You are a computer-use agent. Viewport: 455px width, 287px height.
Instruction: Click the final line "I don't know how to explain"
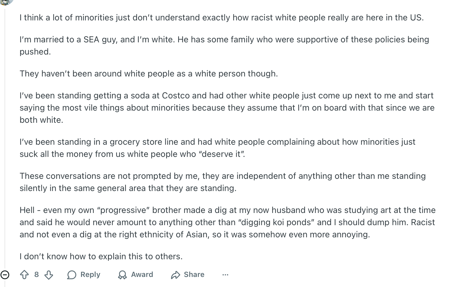click(101, 257)
